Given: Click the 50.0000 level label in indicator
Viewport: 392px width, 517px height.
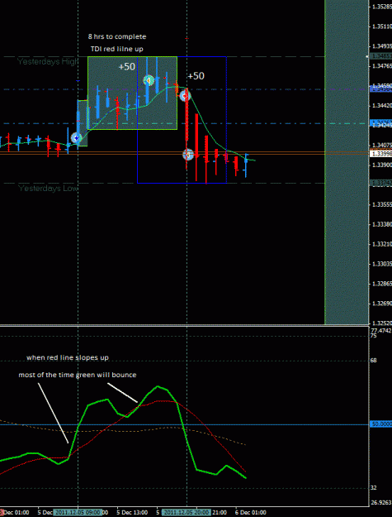Looking at the screenshot, I should click(381, 424).
